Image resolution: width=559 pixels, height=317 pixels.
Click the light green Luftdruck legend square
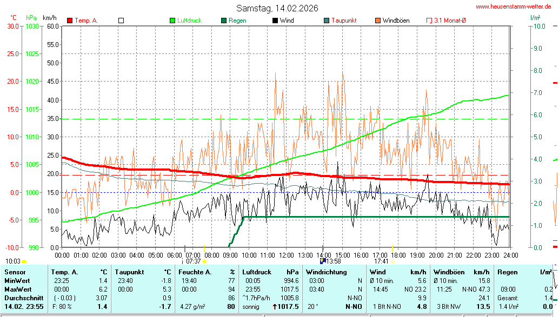click(x=172, y=21)
